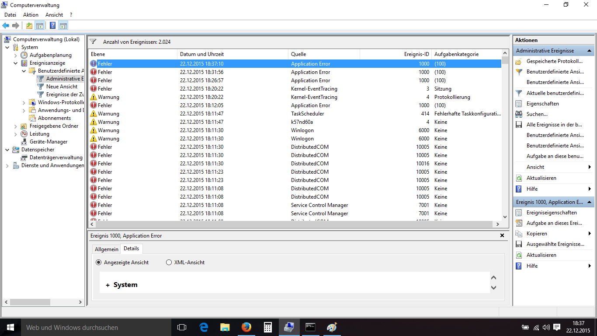The width and height of the screenshot is (597, 336).
Task: Sort by the Ebene column header
Action: point(133,54)
